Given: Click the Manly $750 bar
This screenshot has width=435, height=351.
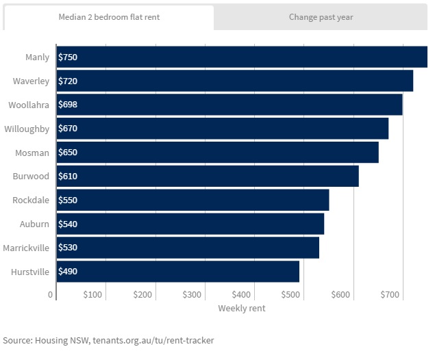Looking at the screenshot, I should click(241, 57).
